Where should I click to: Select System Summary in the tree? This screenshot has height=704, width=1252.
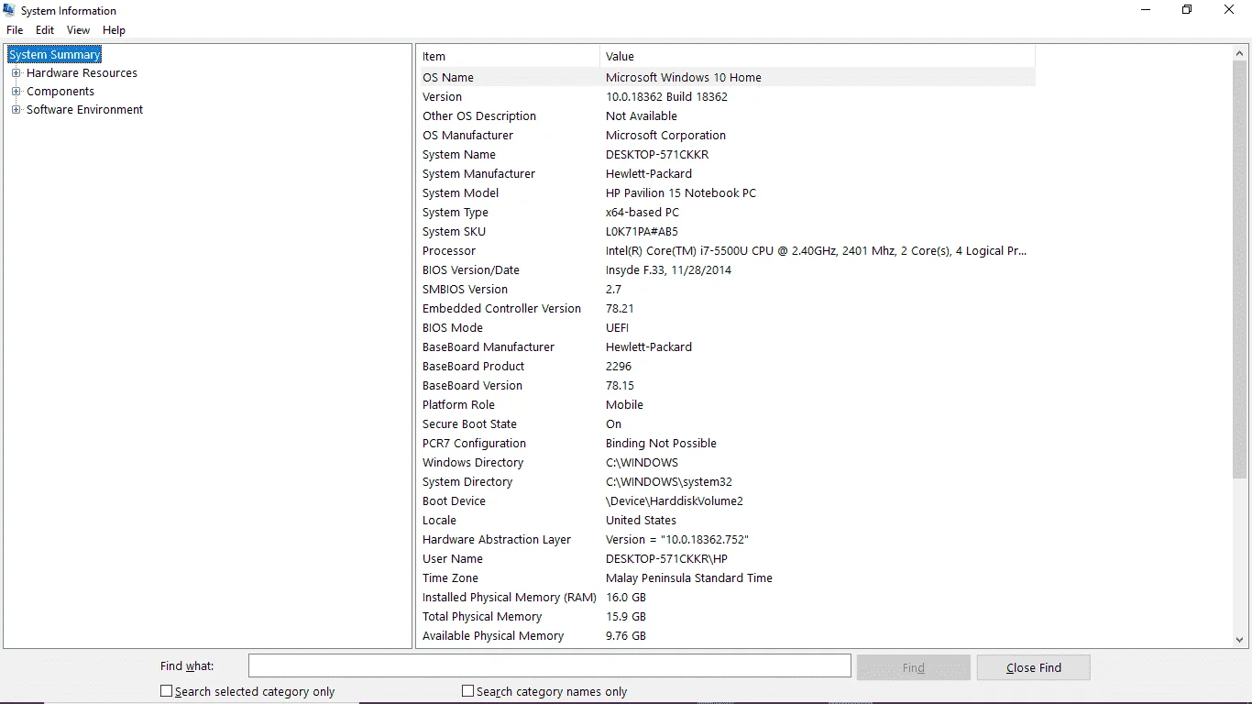pyautogui.click(x=55, y=55)
